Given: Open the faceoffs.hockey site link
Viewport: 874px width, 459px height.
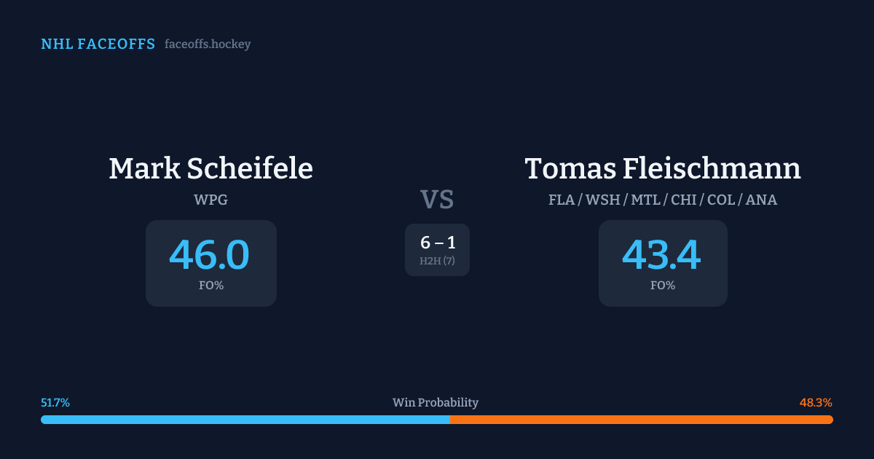Looking at the screenshot, I should pyautogui.click(x=208, y=44).
